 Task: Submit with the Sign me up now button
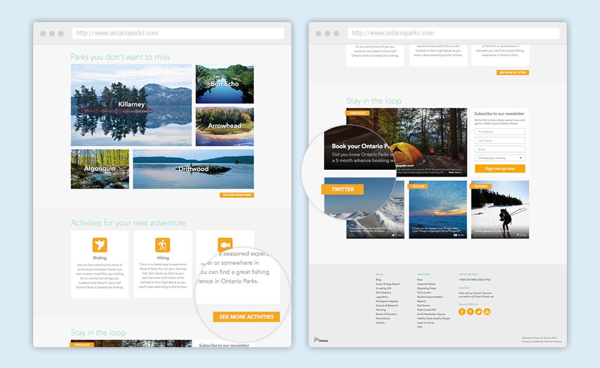pyautogui.click(x=500, y=169)
